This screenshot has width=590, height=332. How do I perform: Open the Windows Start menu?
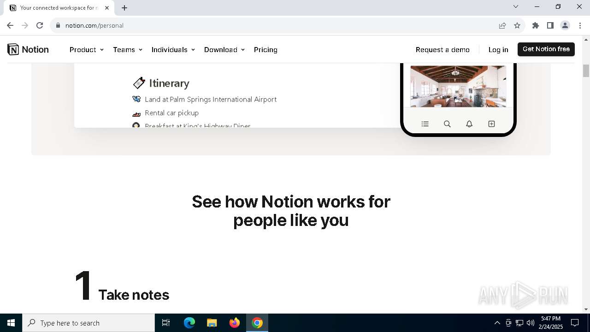[x=11, y=323]
